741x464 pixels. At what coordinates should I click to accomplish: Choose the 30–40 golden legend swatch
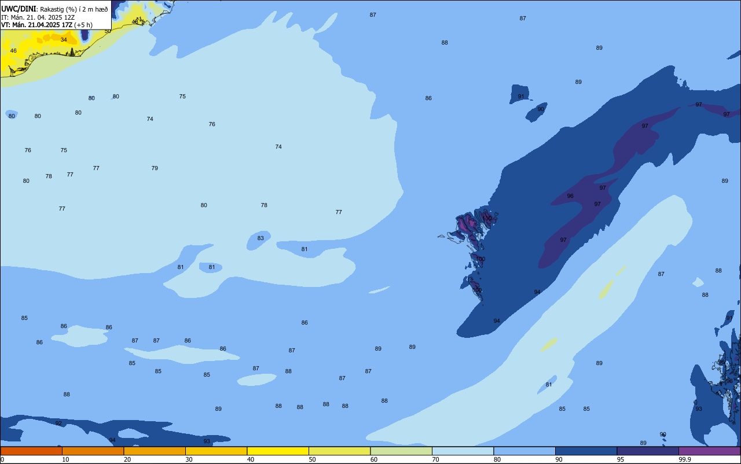[x=216, y=451]
